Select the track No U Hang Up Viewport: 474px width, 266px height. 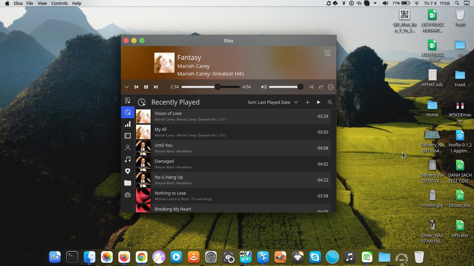click(x=233, y=180)
